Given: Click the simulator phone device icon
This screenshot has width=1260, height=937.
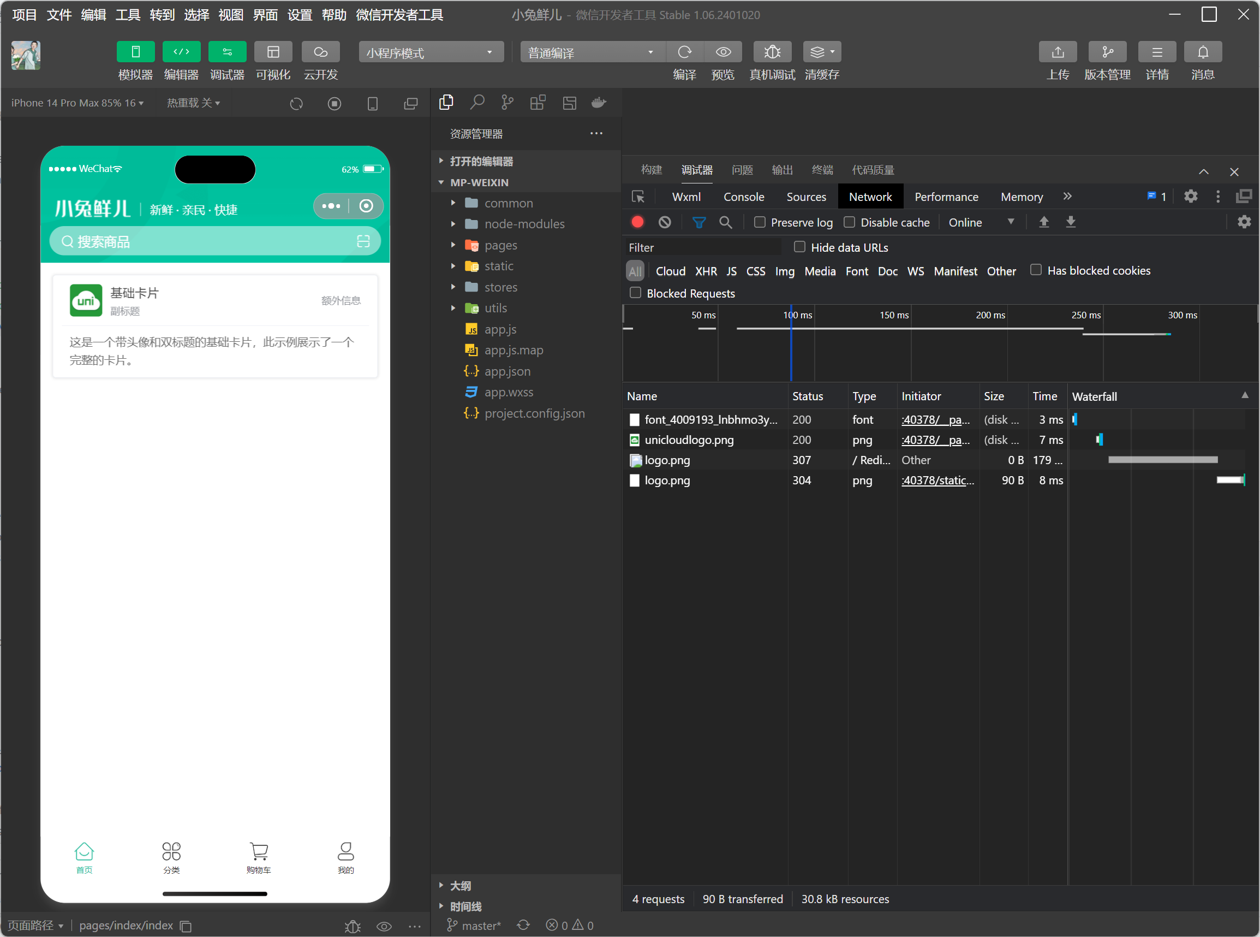Looking at the screenshot, I should point(372,103).
